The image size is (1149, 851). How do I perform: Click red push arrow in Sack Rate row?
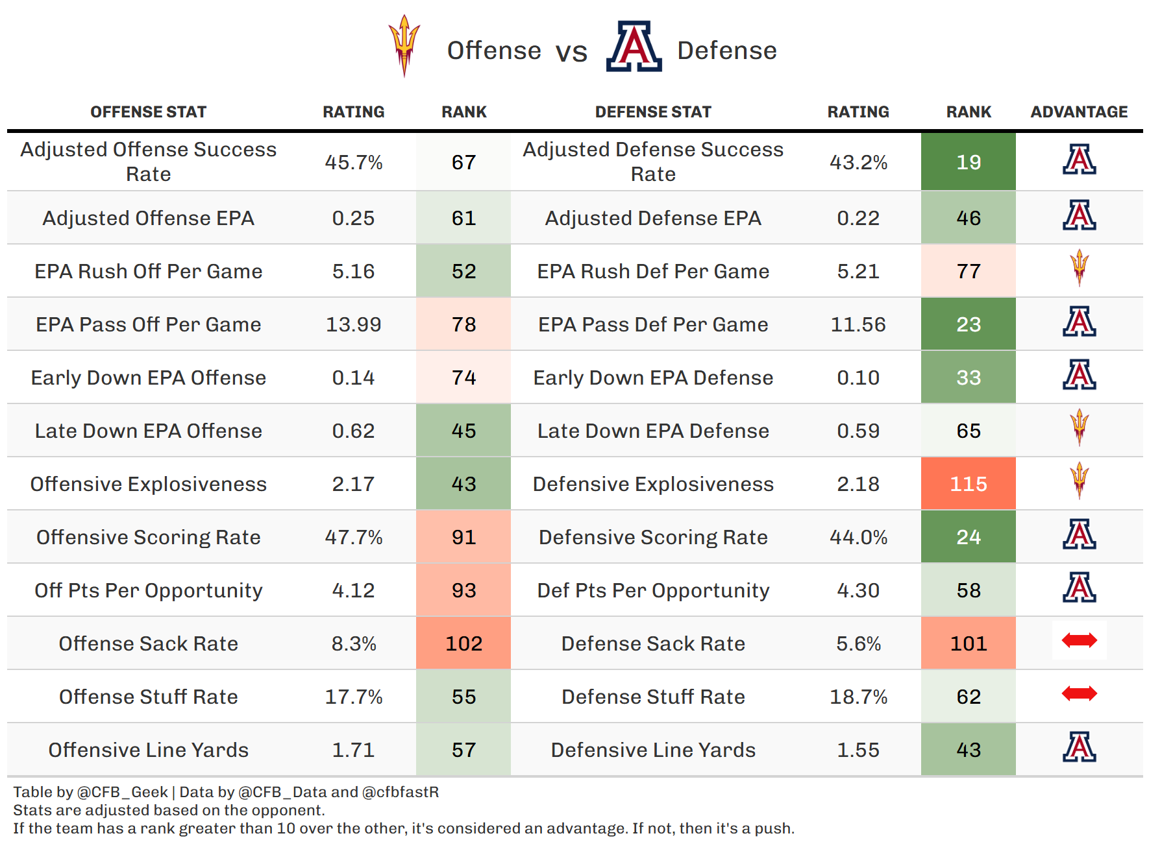1079,641
